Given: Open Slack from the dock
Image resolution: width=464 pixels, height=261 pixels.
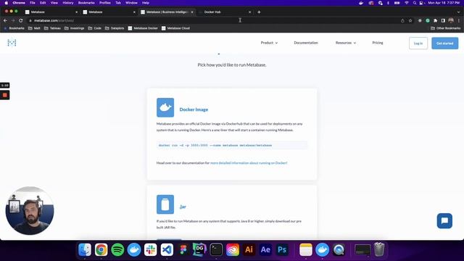Looking at the screenshot, I should tap(150, 249).
